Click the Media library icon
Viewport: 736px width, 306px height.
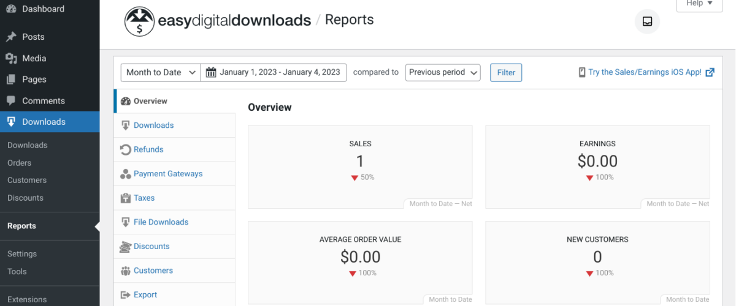11,58
